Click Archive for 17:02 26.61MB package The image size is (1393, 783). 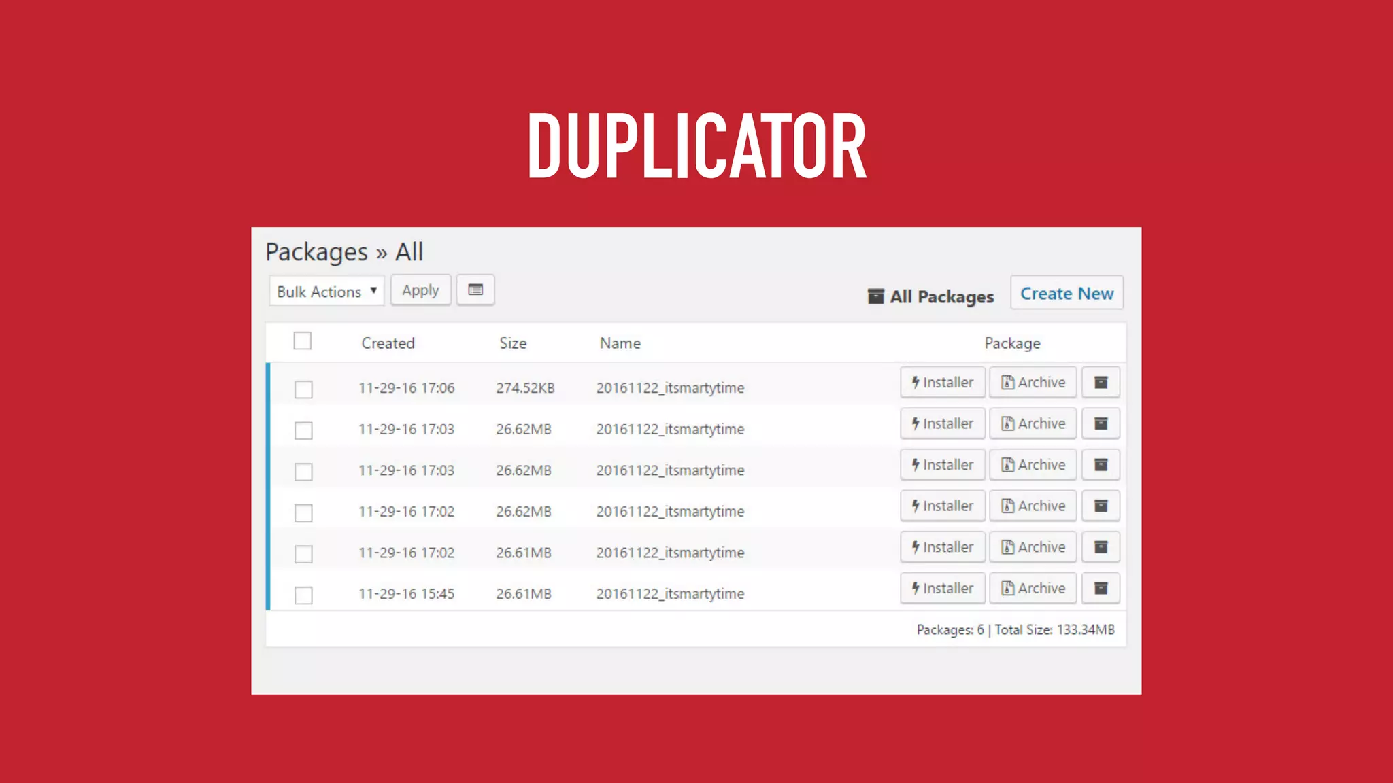point(1033,547)
